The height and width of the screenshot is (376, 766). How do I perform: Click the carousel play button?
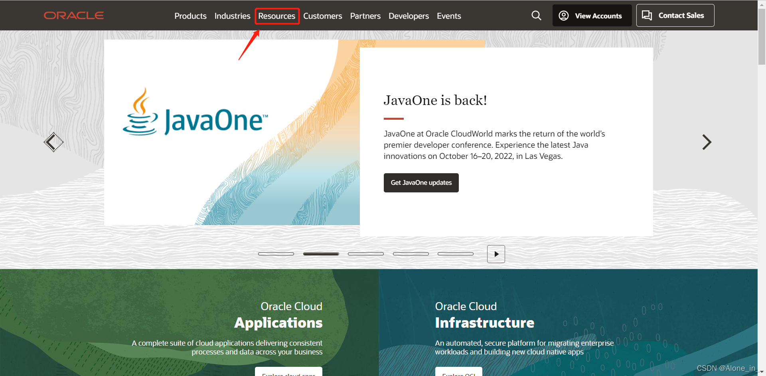tap(496, 254)
